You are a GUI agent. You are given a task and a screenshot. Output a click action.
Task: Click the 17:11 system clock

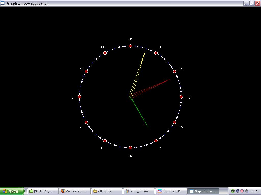click(254, 191)
